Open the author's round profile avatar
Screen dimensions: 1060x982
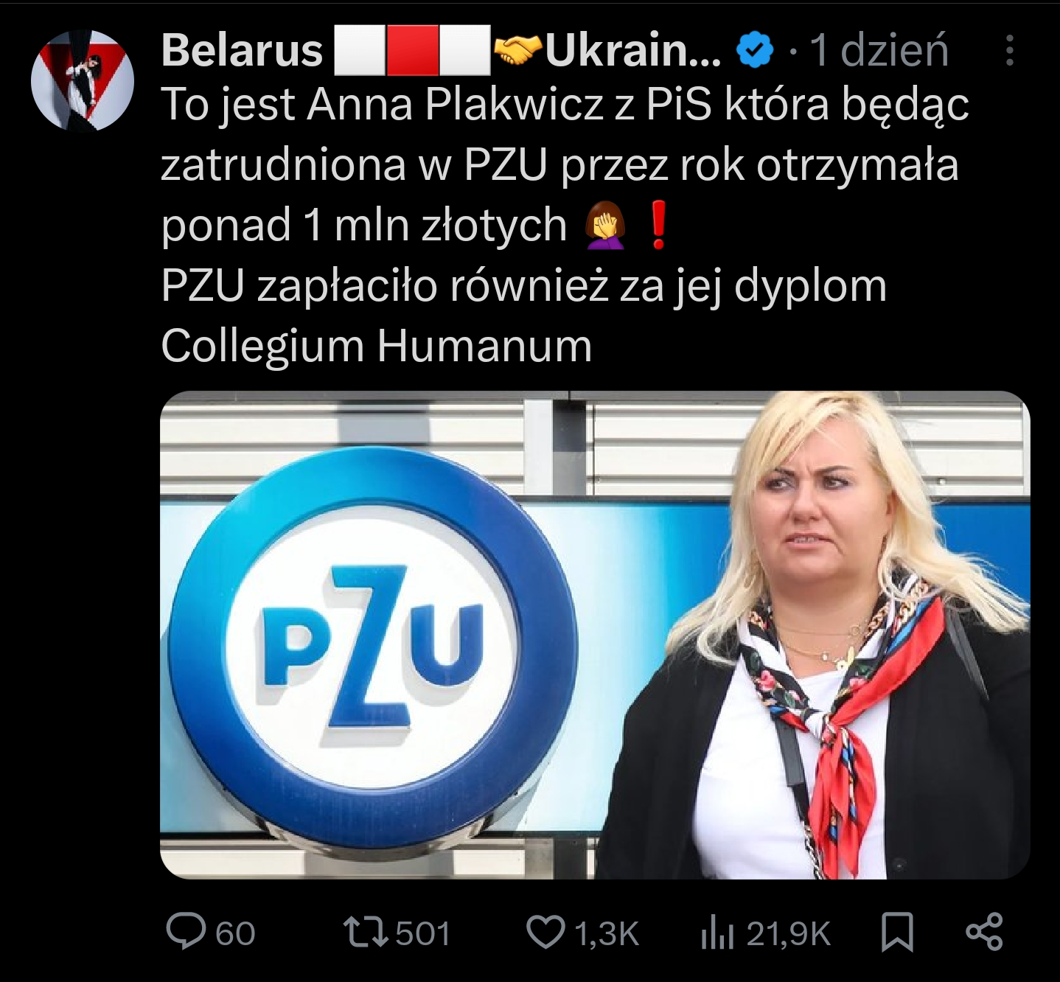click(x=83, y=80)
